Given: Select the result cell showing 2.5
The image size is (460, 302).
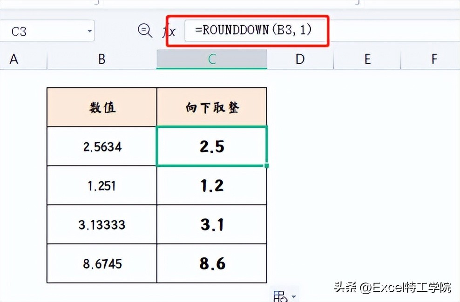Looking at the screenshot, I should [212, 146].
